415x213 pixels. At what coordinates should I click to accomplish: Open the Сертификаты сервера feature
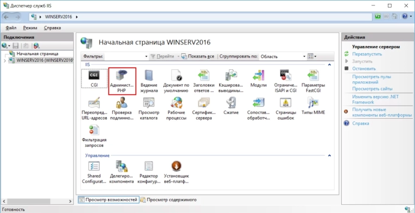[203, 108]
